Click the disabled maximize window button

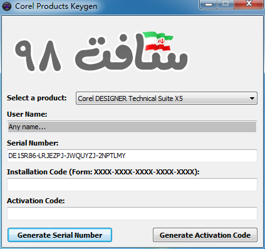point(226,4)
